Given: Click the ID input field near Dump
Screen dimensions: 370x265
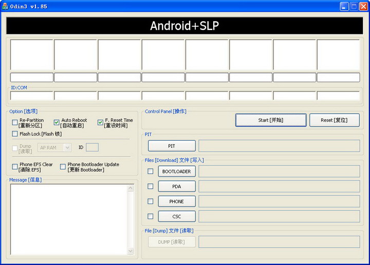Looking at the screenshot, I should [x=92, y=147].
